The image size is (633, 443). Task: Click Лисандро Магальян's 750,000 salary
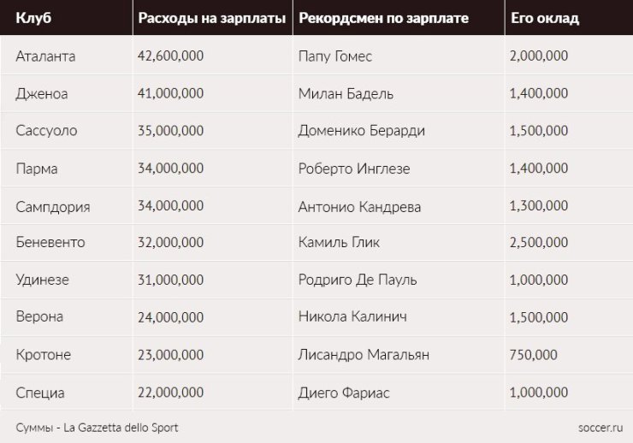[533, 354]
